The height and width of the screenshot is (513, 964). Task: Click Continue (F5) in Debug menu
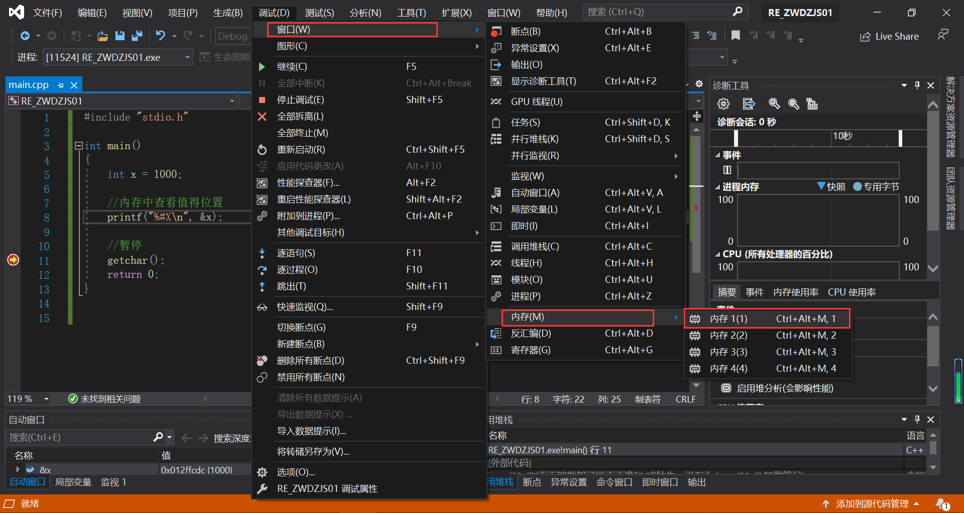coord(369,66)
